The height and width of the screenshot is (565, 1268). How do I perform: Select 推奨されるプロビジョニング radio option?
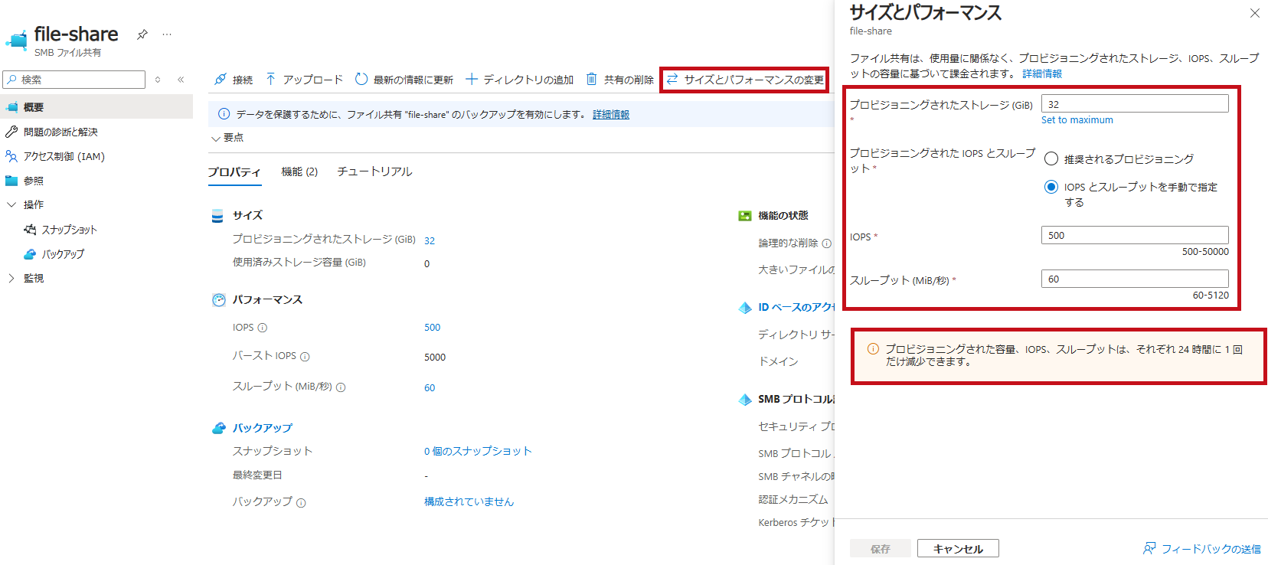1051,158
